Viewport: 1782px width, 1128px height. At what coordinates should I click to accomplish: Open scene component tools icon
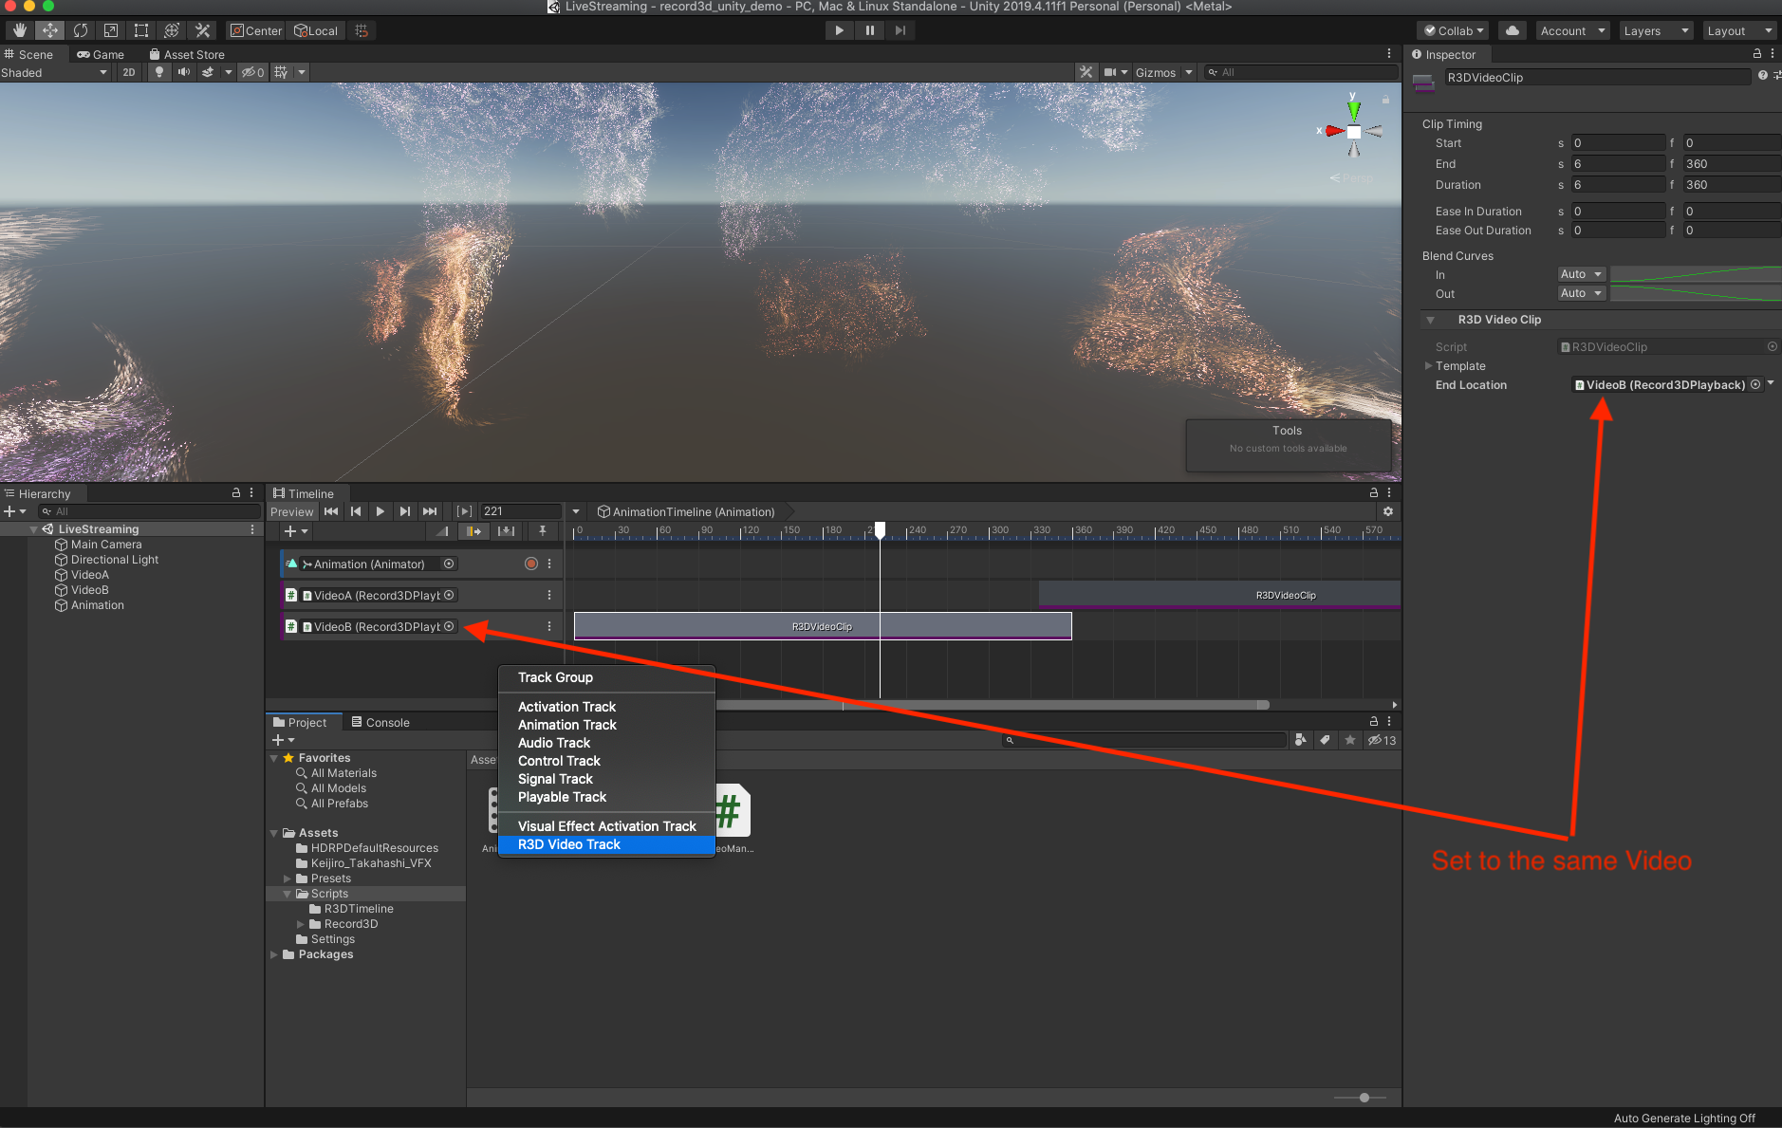(1086, 72)
